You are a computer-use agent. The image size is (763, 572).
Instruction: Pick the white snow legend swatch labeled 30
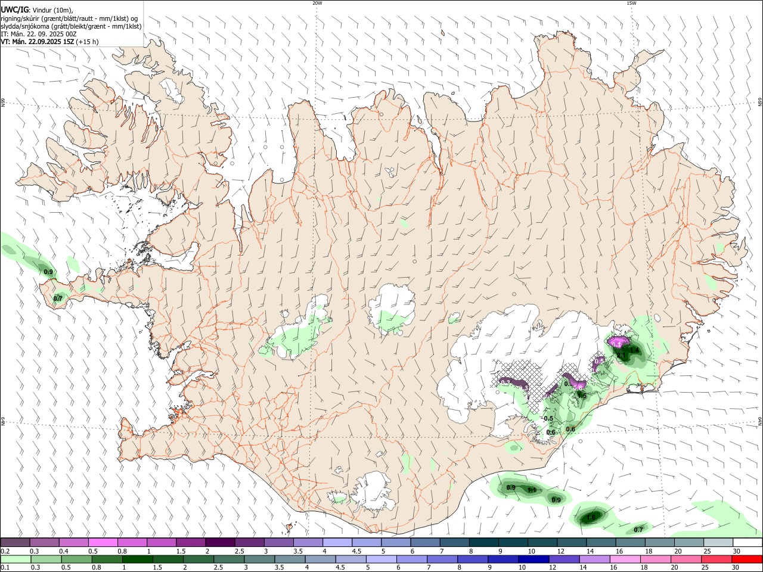tap(748, 542)
